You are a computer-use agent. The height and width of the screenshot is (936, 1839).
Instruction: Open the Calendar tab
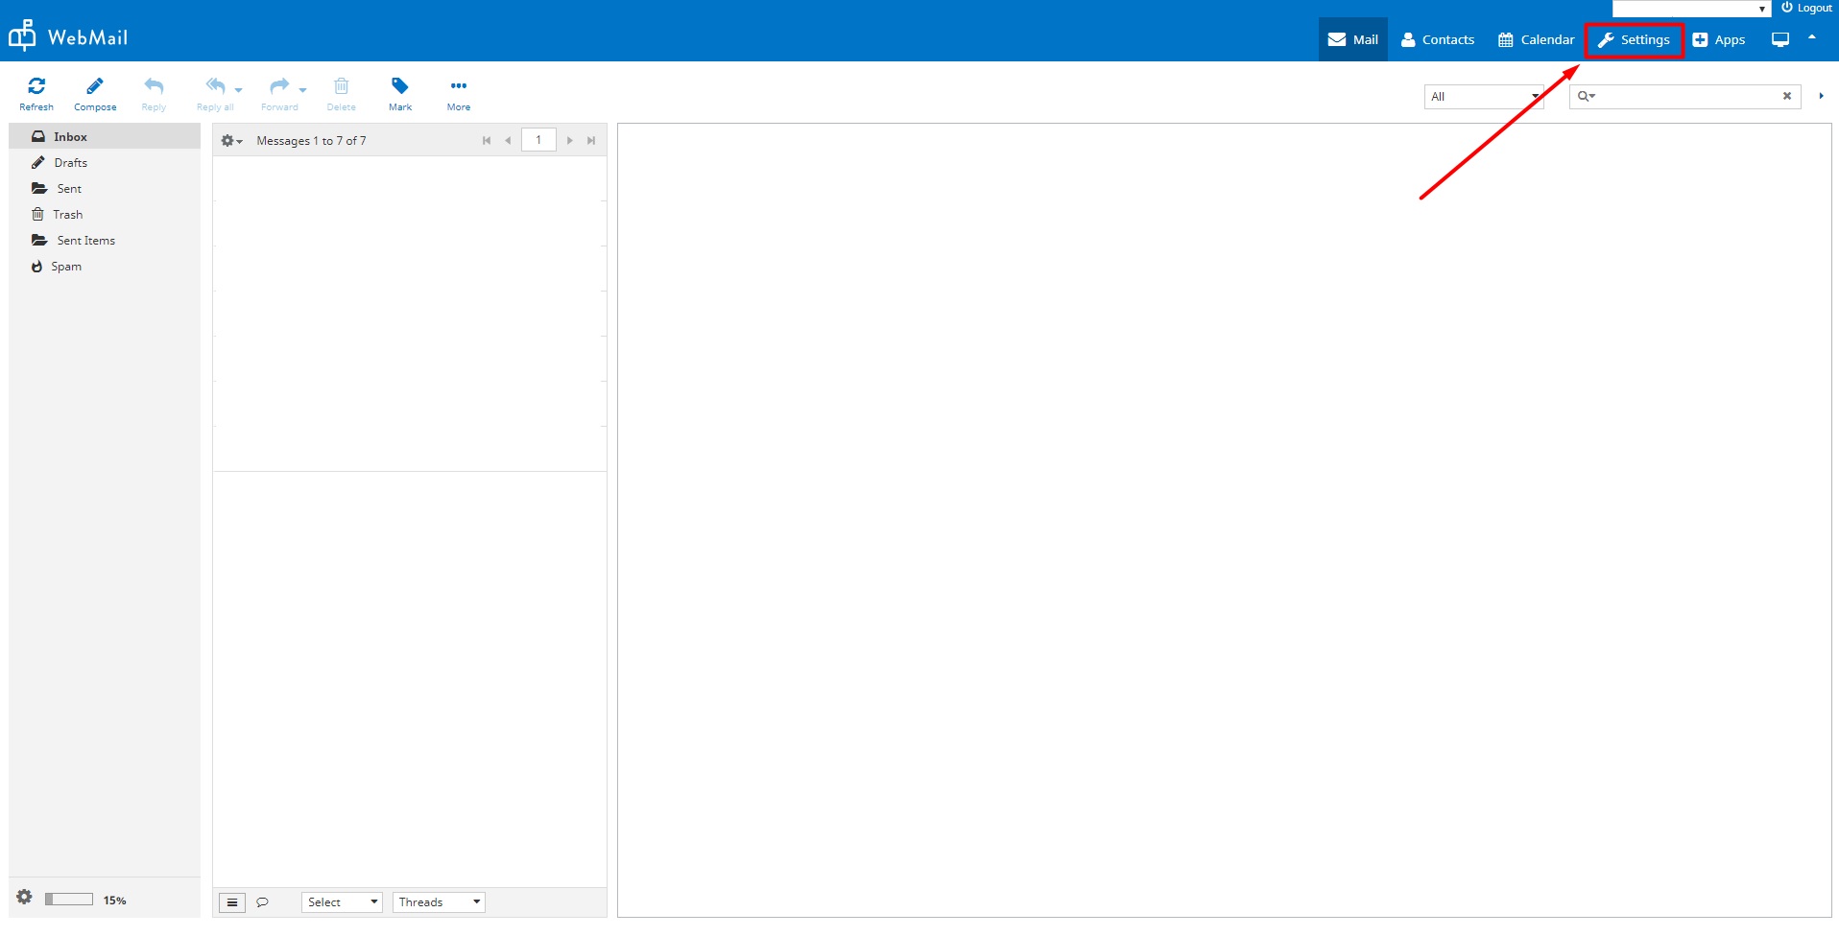1537,40
